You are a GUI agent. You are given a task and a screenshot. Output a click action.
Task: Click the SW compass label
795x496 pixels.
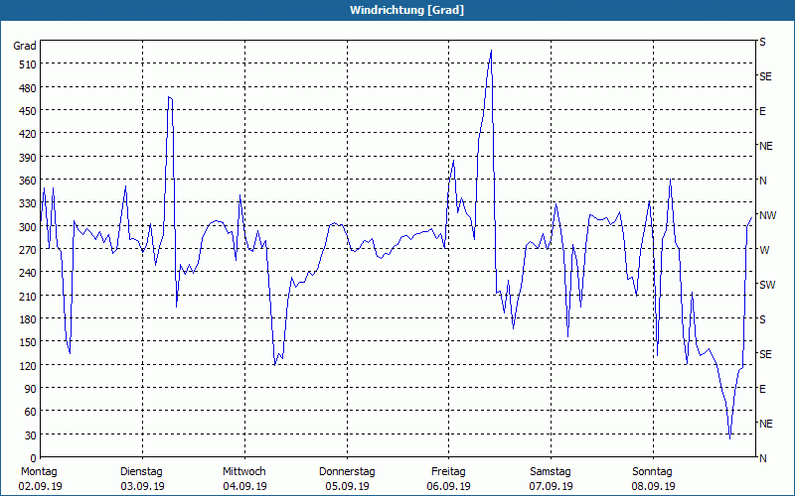[767, 285]
